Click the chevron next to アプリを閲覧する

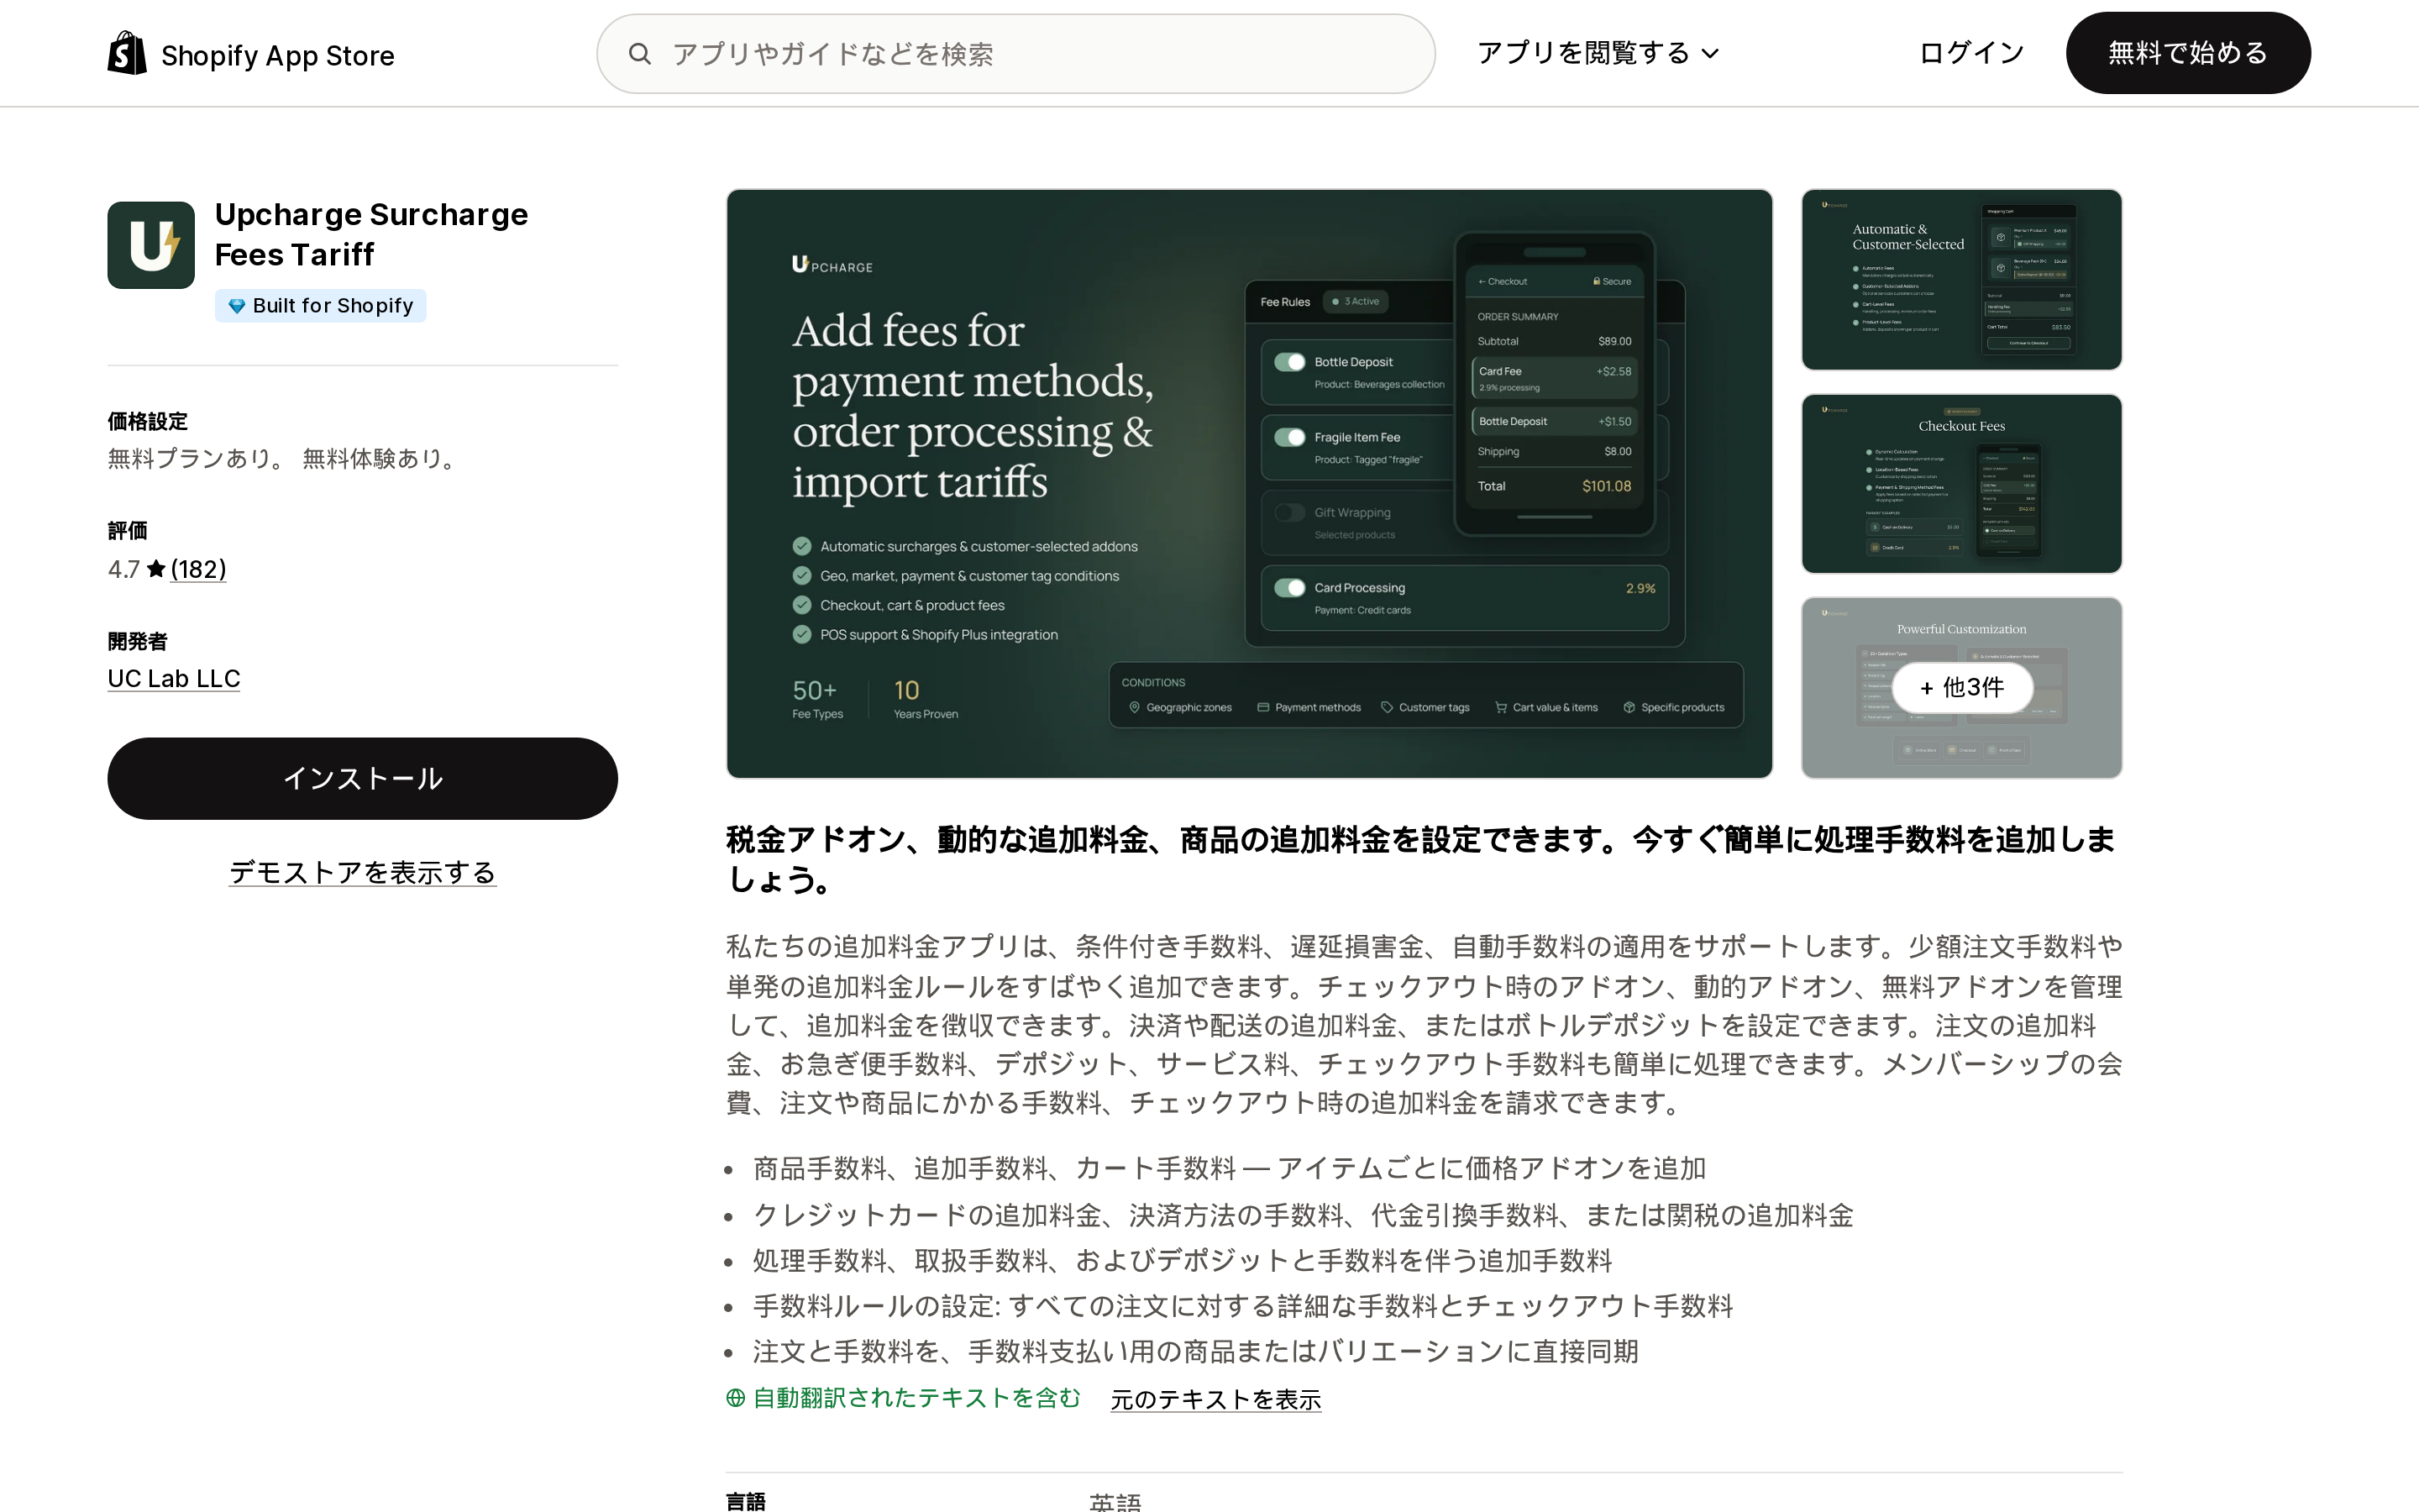(1710, 54)
